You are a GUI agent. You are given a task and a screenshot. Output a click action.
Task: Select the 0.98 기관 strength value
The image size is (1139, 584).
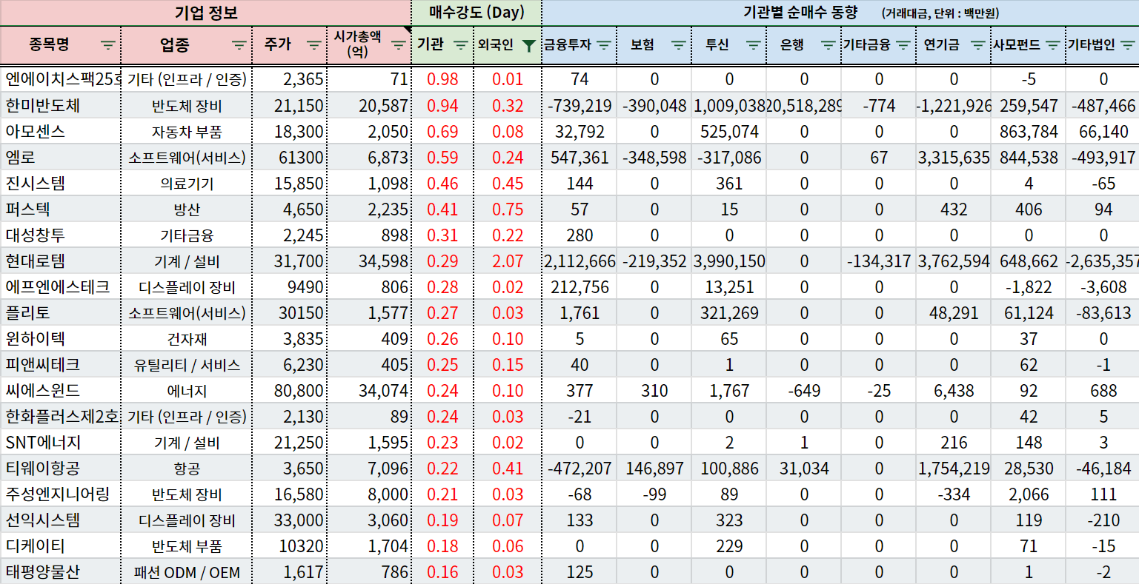tap(442, 79)
